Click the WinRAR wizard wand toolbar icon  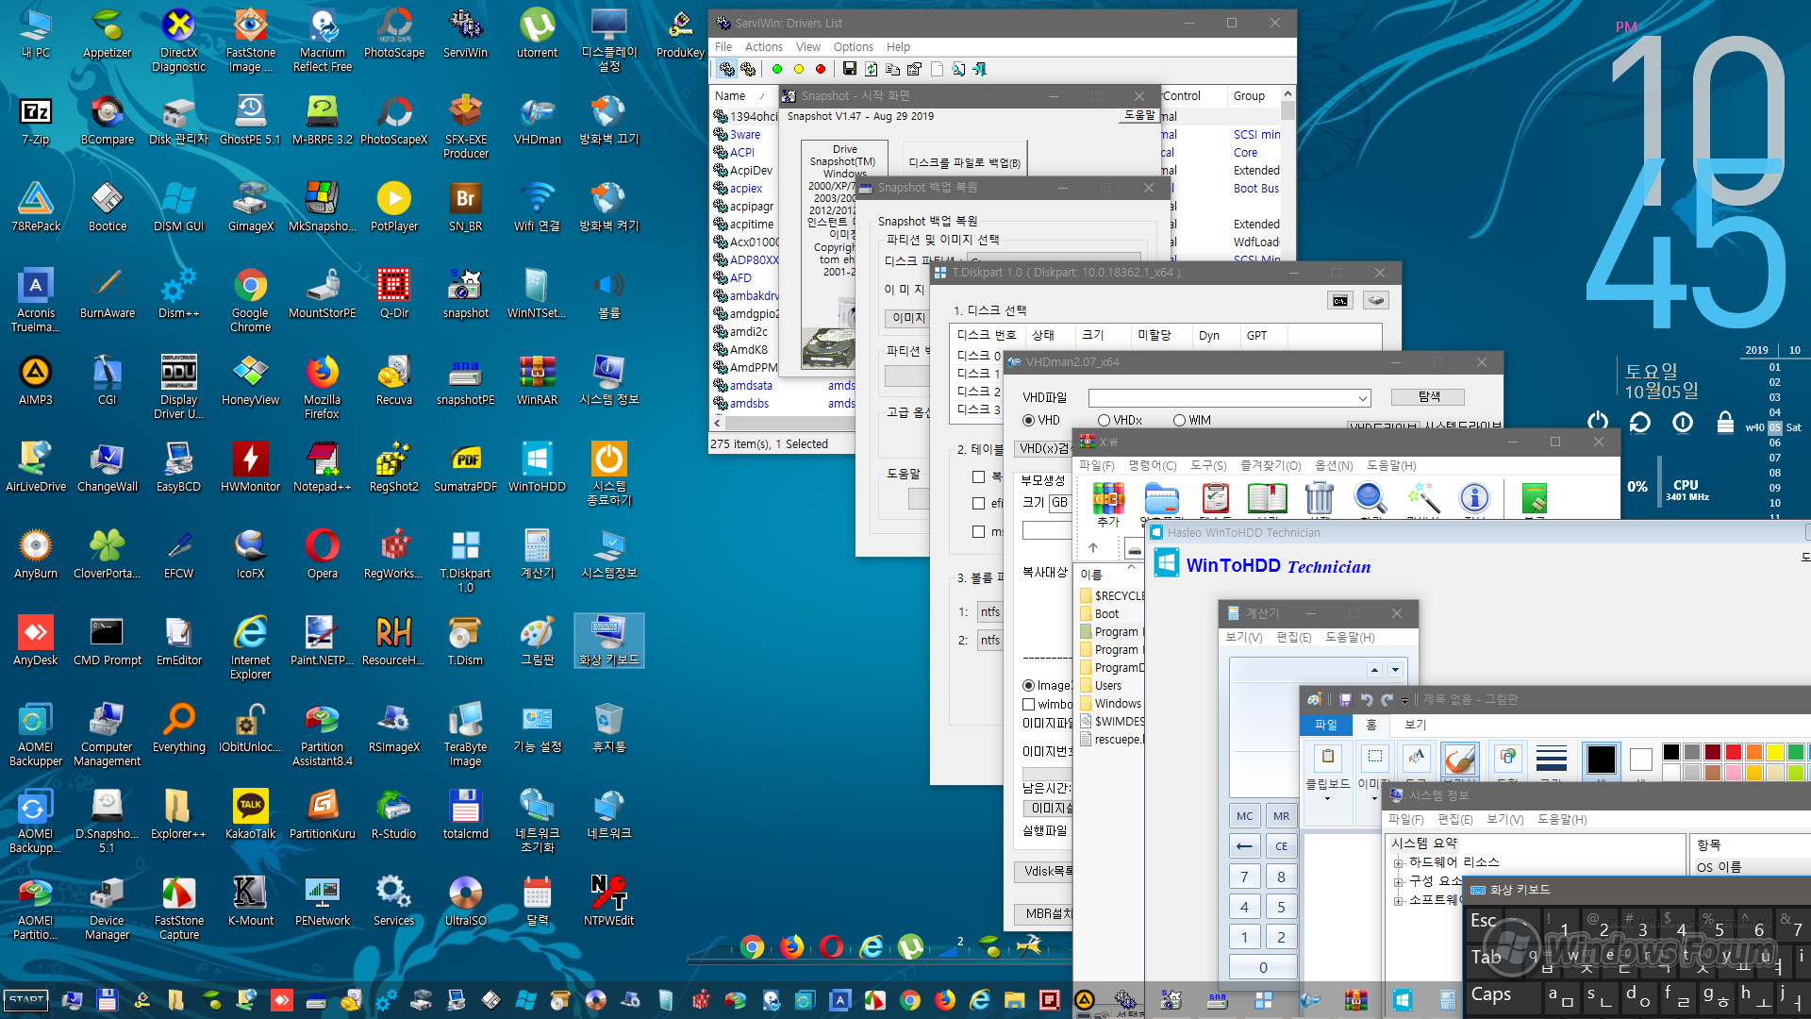click(x=1422, y=497)
